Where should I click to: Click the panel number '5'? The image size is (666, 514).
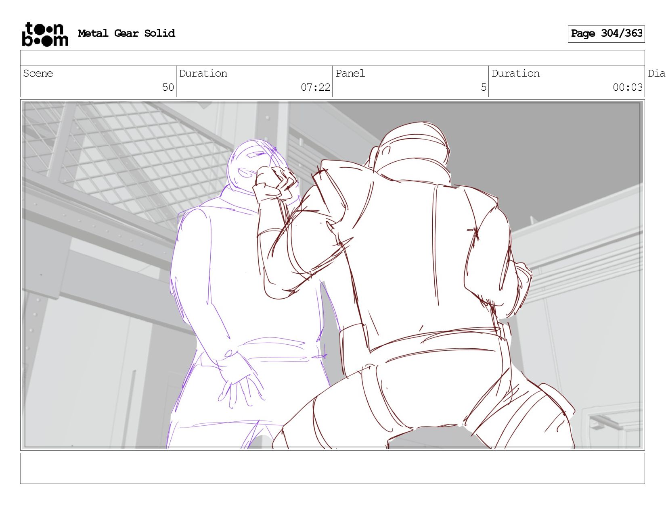(x=484, y=87)
